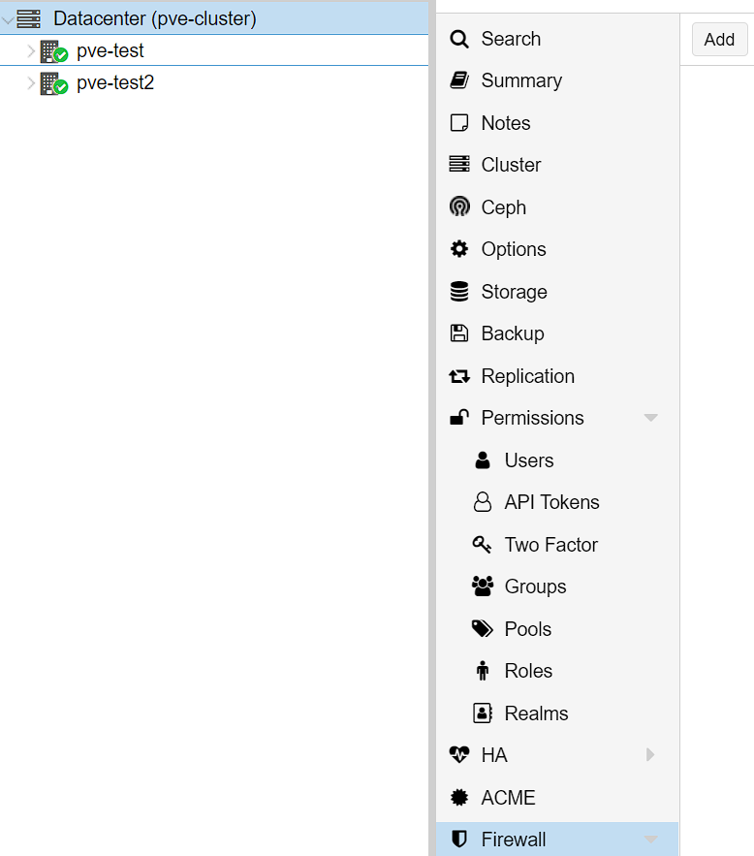Click the Users person icon
This screenshot has height=856, width=754.
(x=483, y=460)
